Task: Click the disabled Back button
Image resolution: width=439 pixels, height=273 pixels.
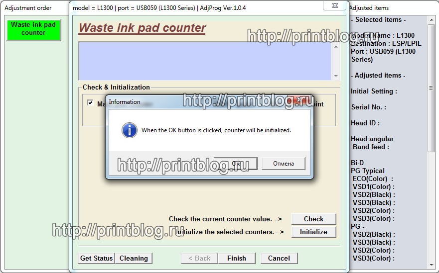Action: pyautogui.click(x=199, y=258)
